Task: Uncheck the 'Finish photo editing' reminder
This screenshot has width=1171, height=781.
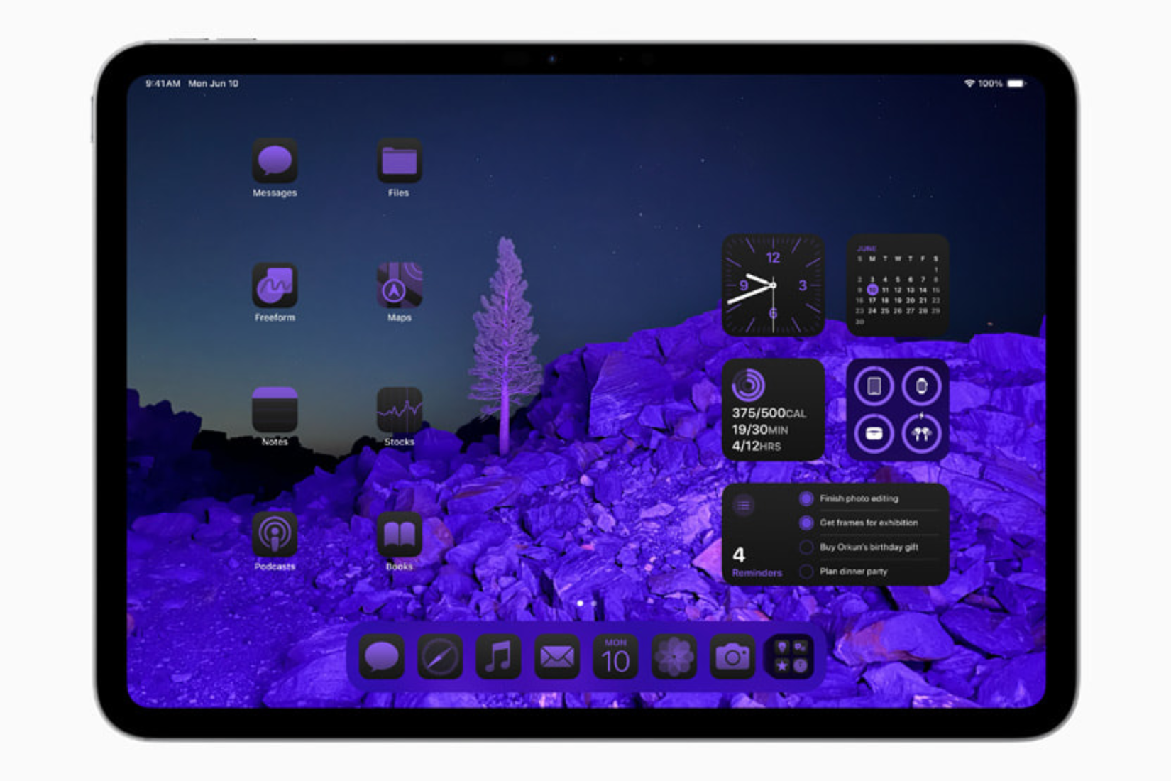Action: pyautogui.click(x=806, y=498)
